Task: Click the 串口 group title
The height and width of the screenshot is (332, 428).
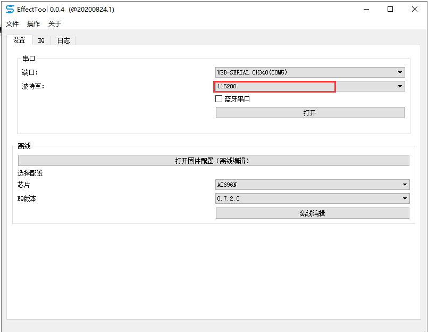Action: coord(29,59)
